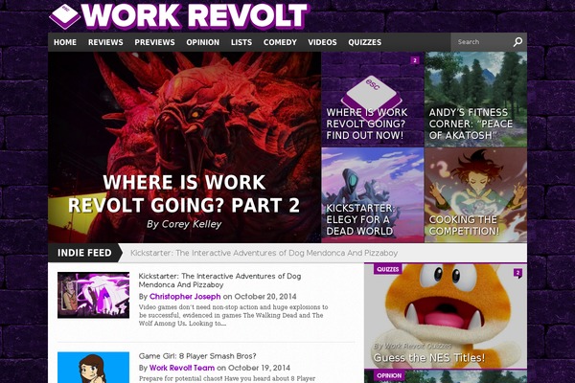Open the Indie Feed ticker headline about Dog Mendonca
Viewport: 575px width, 383px height.
pyautogui.click(x=264, y=253)
